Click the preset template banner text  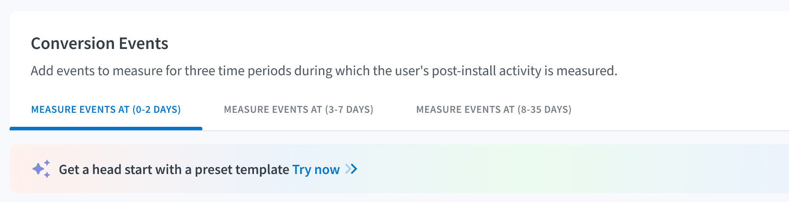click(x=174, y=169)
